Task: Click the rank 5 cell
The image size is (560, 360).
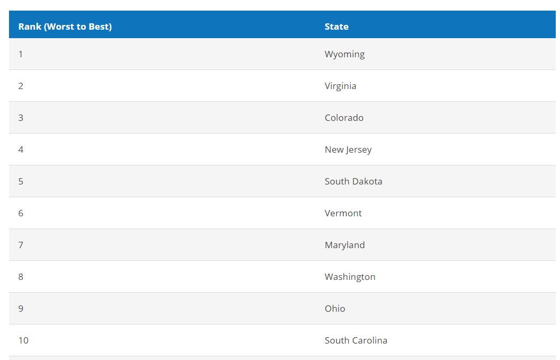Action: tap(21, 181)
